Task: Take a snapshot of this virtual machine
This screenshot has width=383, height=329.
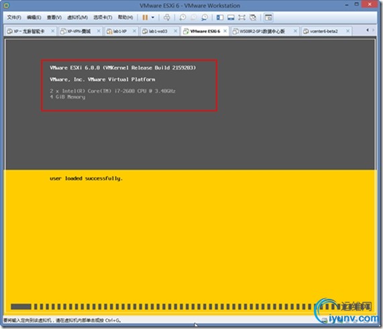Action: [182, 17]
